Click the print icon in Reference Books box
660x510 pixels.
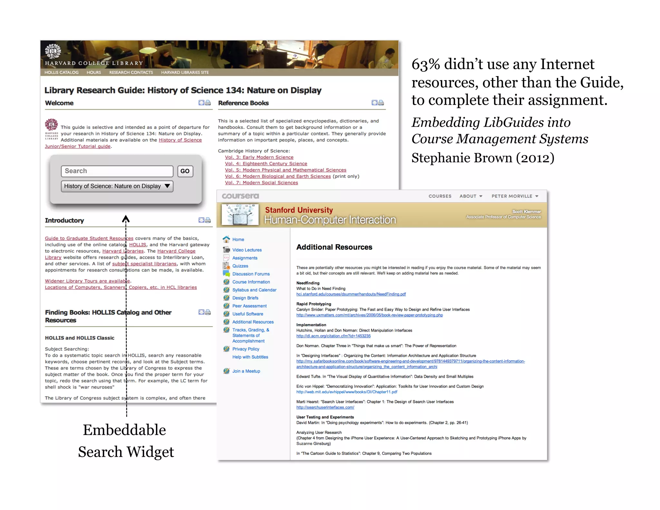point(381,103)
